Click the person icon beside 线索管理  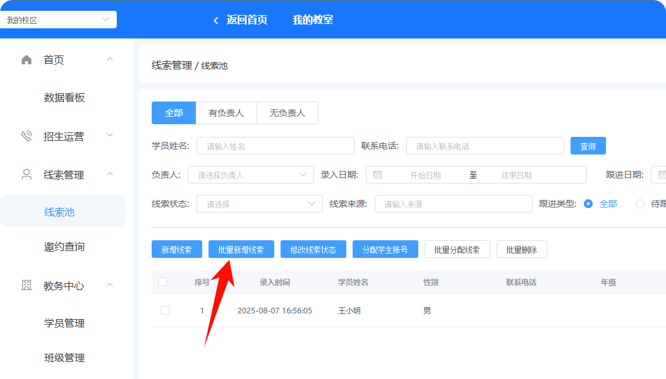(x=27, y=174)
